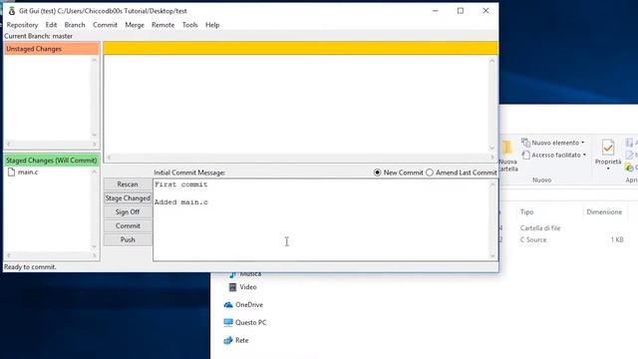Screen dimensions: 638x359
Task: Click the Git Gui title bar icon
Action: 12,11
